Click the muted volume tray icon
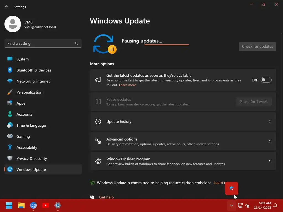Screen dimensions: 283x212 tap(247, 205)
